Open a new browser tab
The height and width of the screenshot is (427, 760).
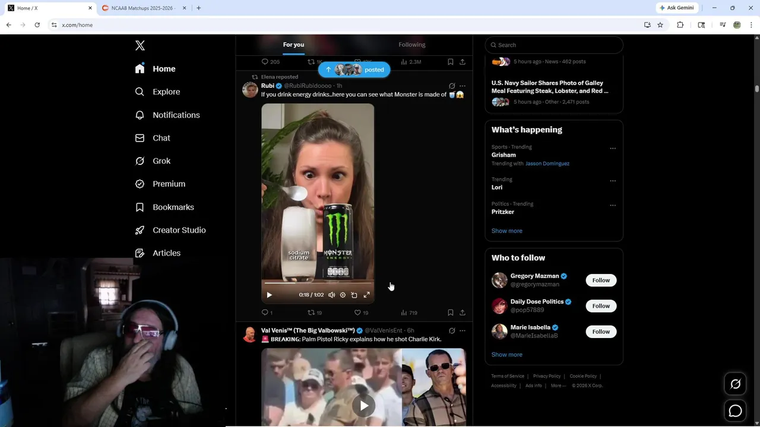coord(198,8)
